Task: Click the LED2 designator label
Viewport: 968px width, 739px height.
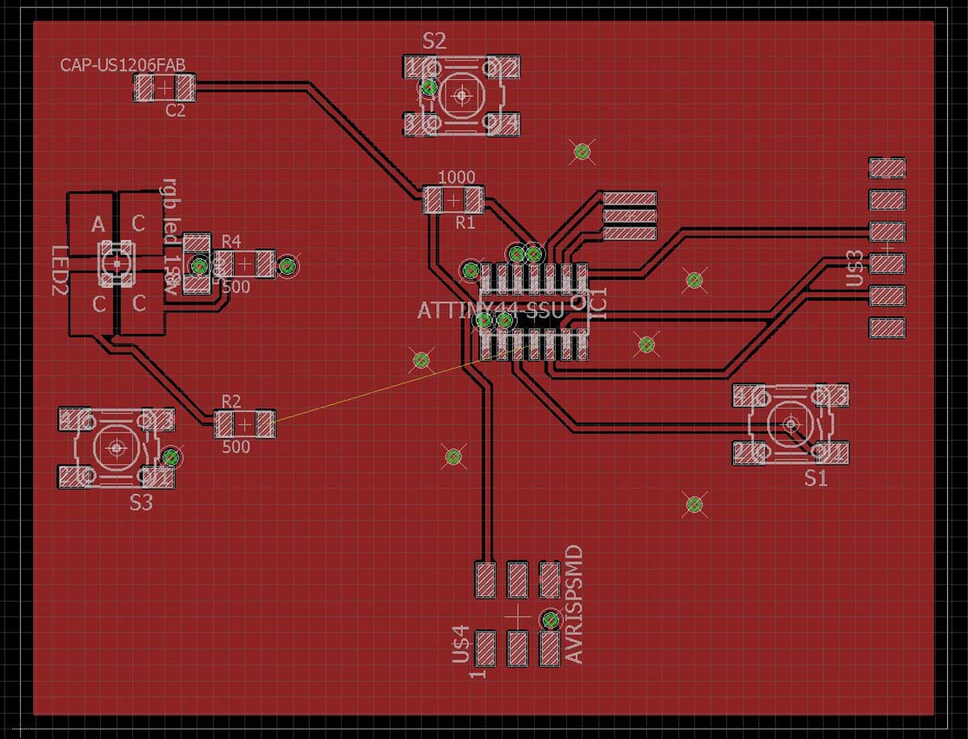Action: coord(60,269)
